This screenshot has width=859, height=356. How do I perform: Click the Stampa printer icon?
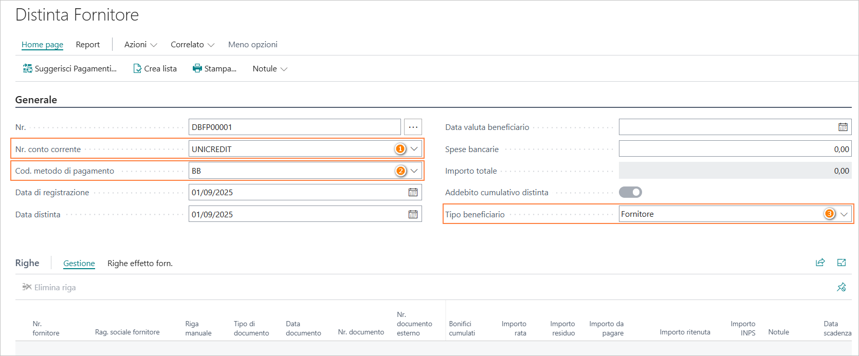coord(197,68)
